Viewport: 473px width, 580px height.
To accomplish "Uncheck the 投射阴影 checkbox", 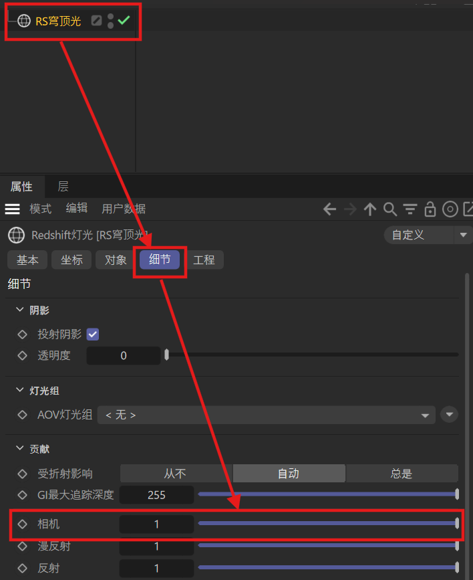I will click(x=93, y=334).
